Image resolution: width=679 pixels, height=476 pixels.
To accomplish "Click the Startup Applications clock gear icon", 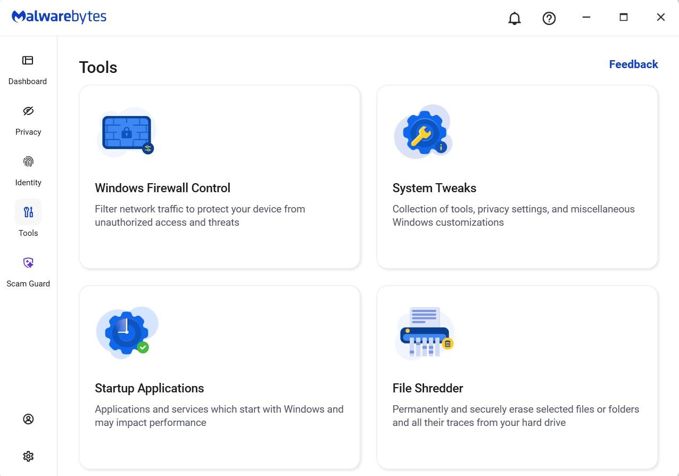I will click(x=127, y=332).
